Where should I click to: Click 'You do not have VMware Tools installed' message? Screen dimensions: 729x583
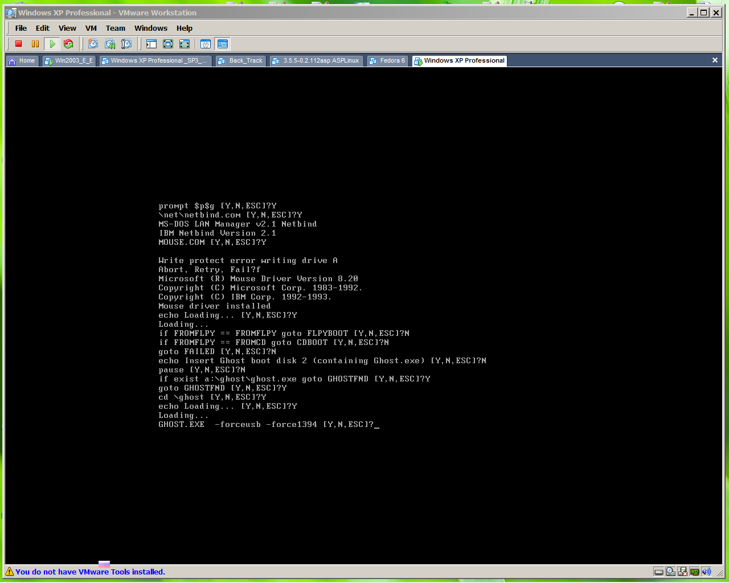90,572
